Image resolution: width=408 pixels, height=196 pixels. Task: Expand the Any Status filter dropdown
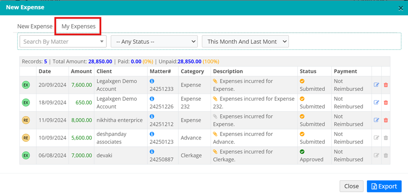[154, 42]
